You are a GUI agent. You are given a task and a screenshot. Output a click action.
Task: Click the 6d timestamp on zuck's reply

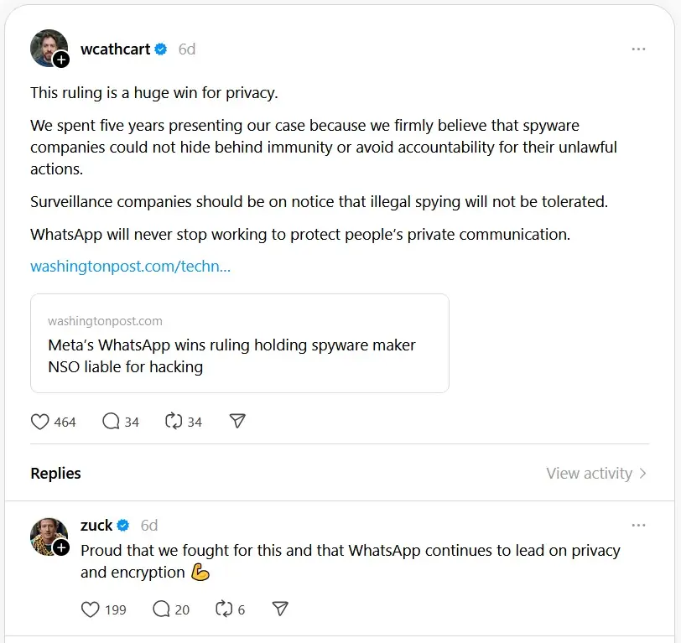149,526
